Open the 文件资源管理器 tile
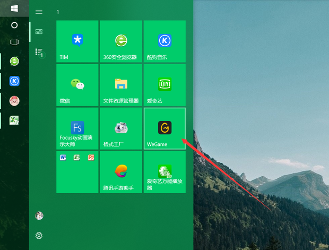 (x=121, y=85)
